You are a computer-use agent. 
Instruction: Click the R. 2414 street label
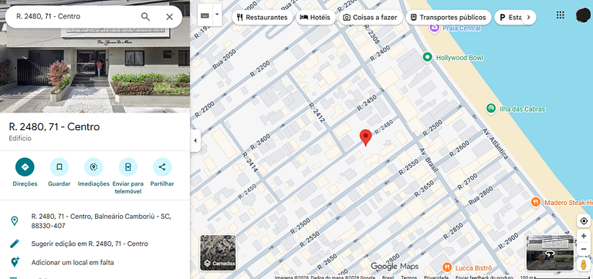click(250, 163)
